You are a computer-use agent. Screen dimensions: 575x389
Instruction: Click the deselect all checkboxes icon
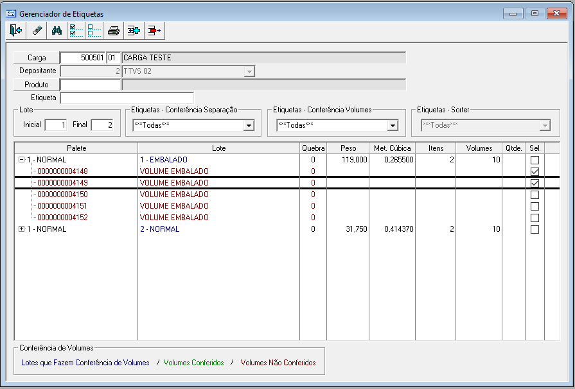pos(94,30)
